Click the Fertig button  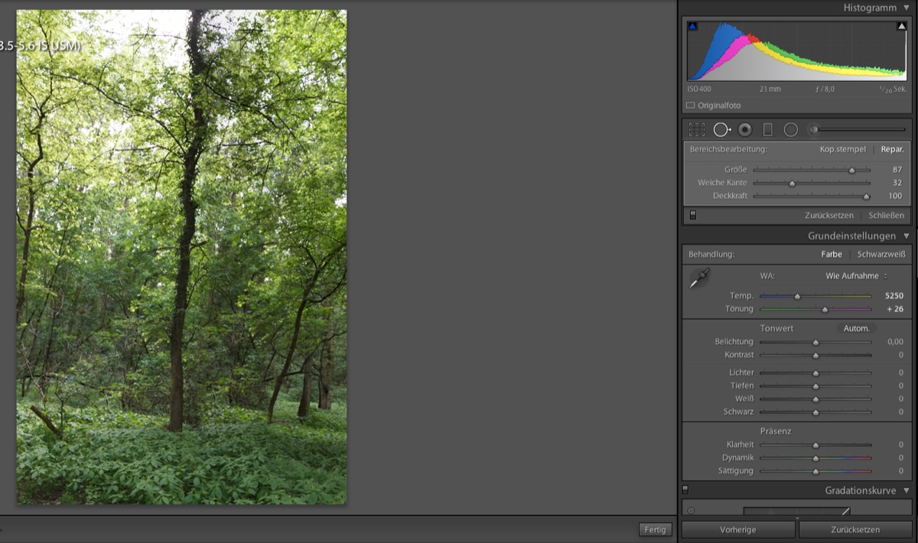click(x=655, y=529)
